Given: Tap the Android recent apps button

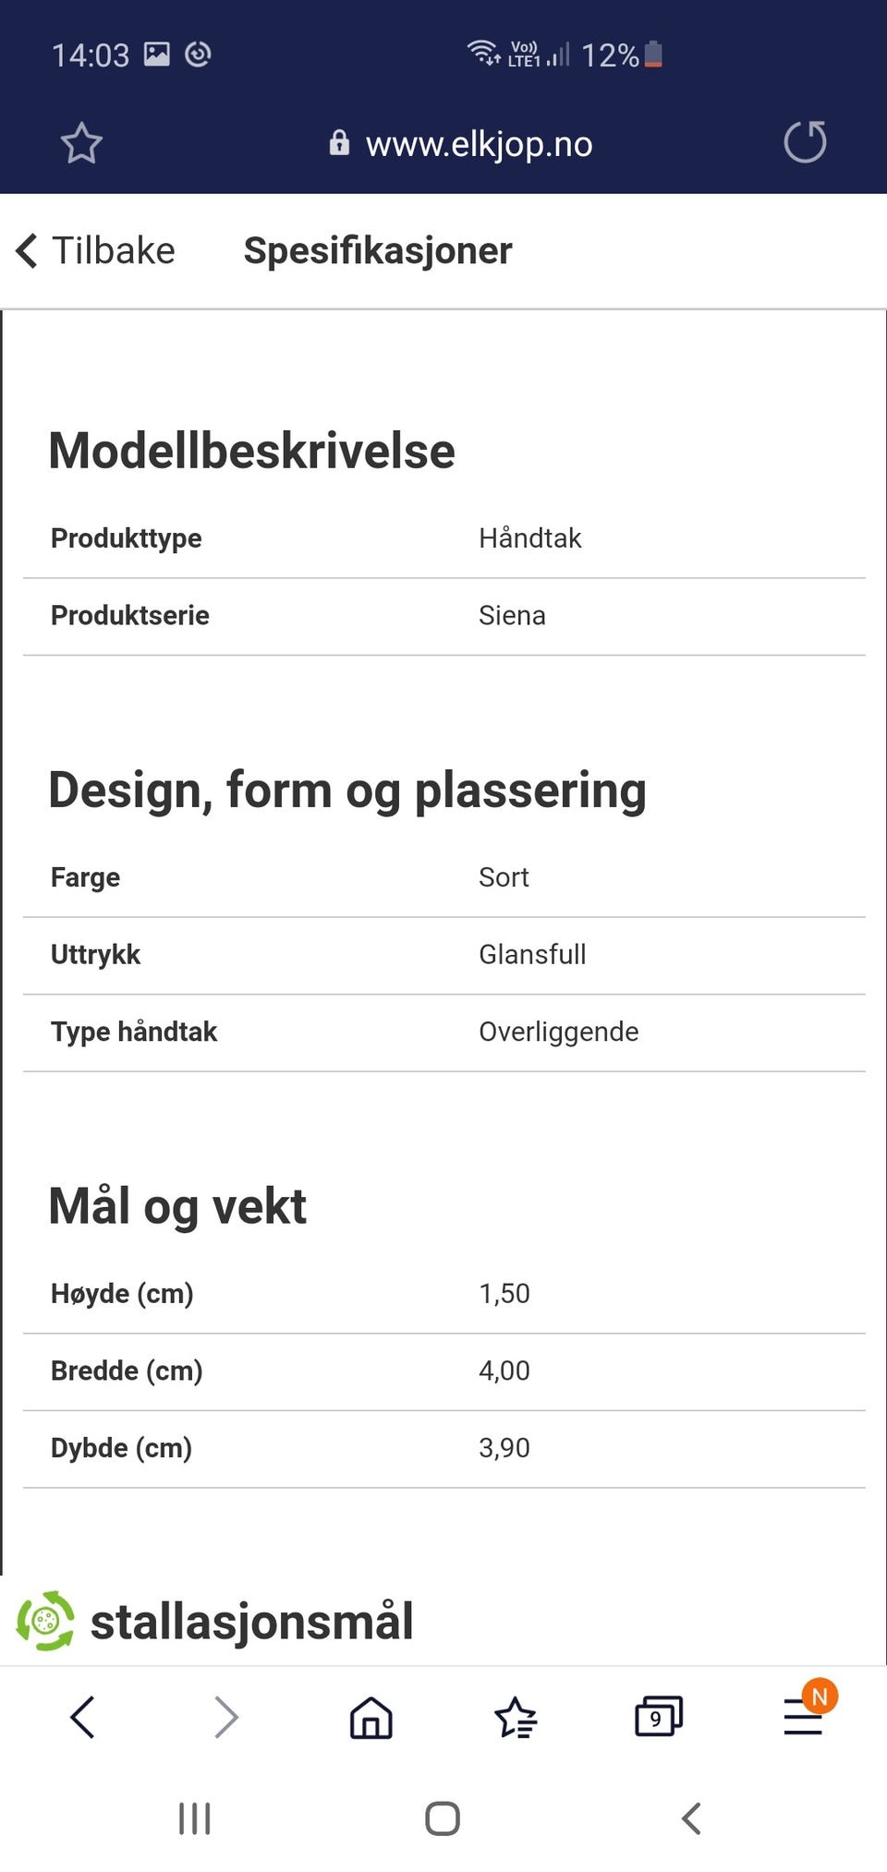Looking at the screenshot, I should (194, 1818).
